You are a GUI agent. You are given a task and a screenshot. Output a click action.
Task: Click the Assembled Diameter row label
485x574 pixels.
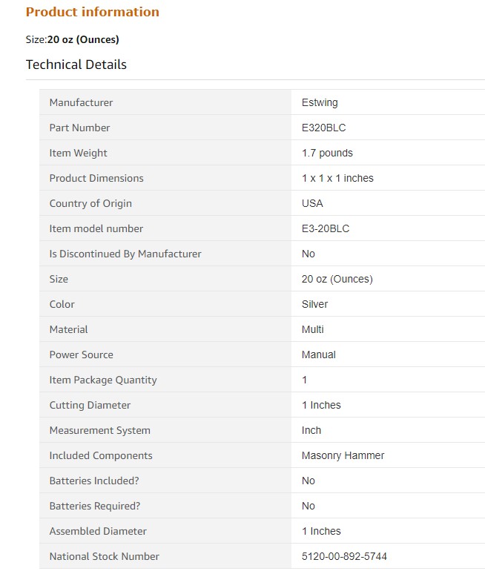pos(98,531)
